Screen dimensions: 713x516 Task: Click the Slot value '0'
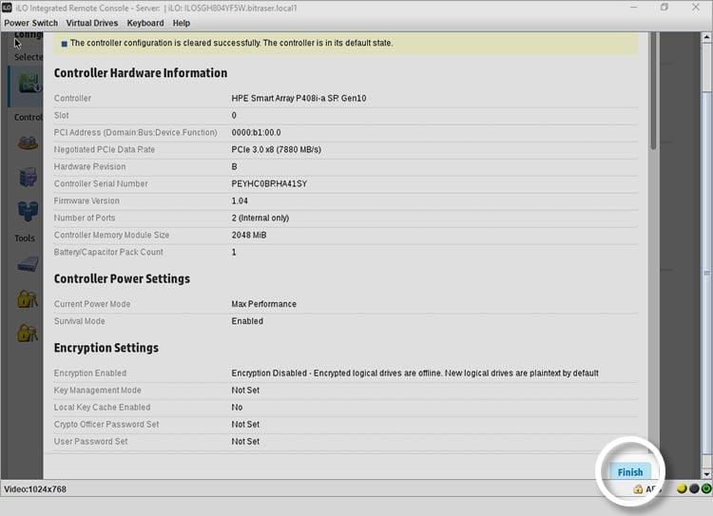(234, 116)
